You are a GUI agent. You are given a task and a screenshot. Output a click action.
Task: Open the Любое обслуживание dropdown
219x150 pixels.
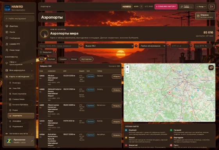point(152,46)
